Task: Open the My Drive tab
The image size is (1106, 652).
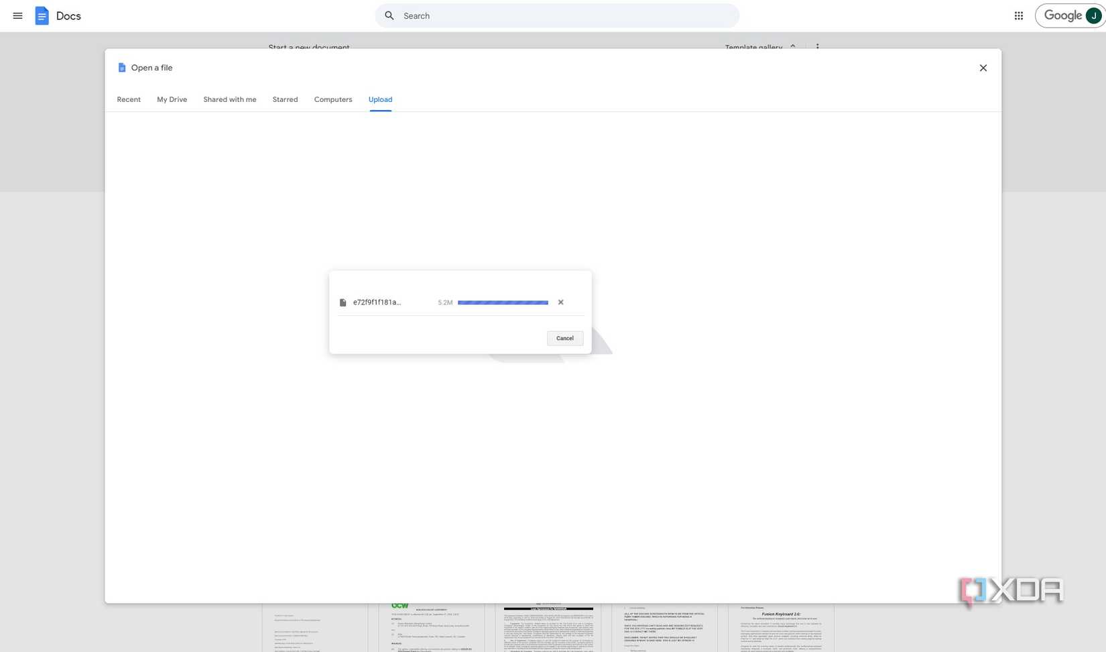Action: [x=172, y=99]
